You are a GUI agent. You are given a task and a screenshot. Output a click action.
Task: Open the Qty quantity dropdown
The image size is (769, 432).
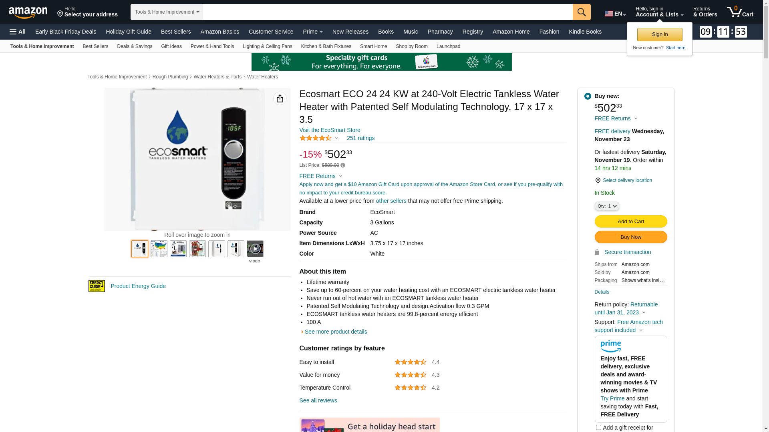pos(607,206)
